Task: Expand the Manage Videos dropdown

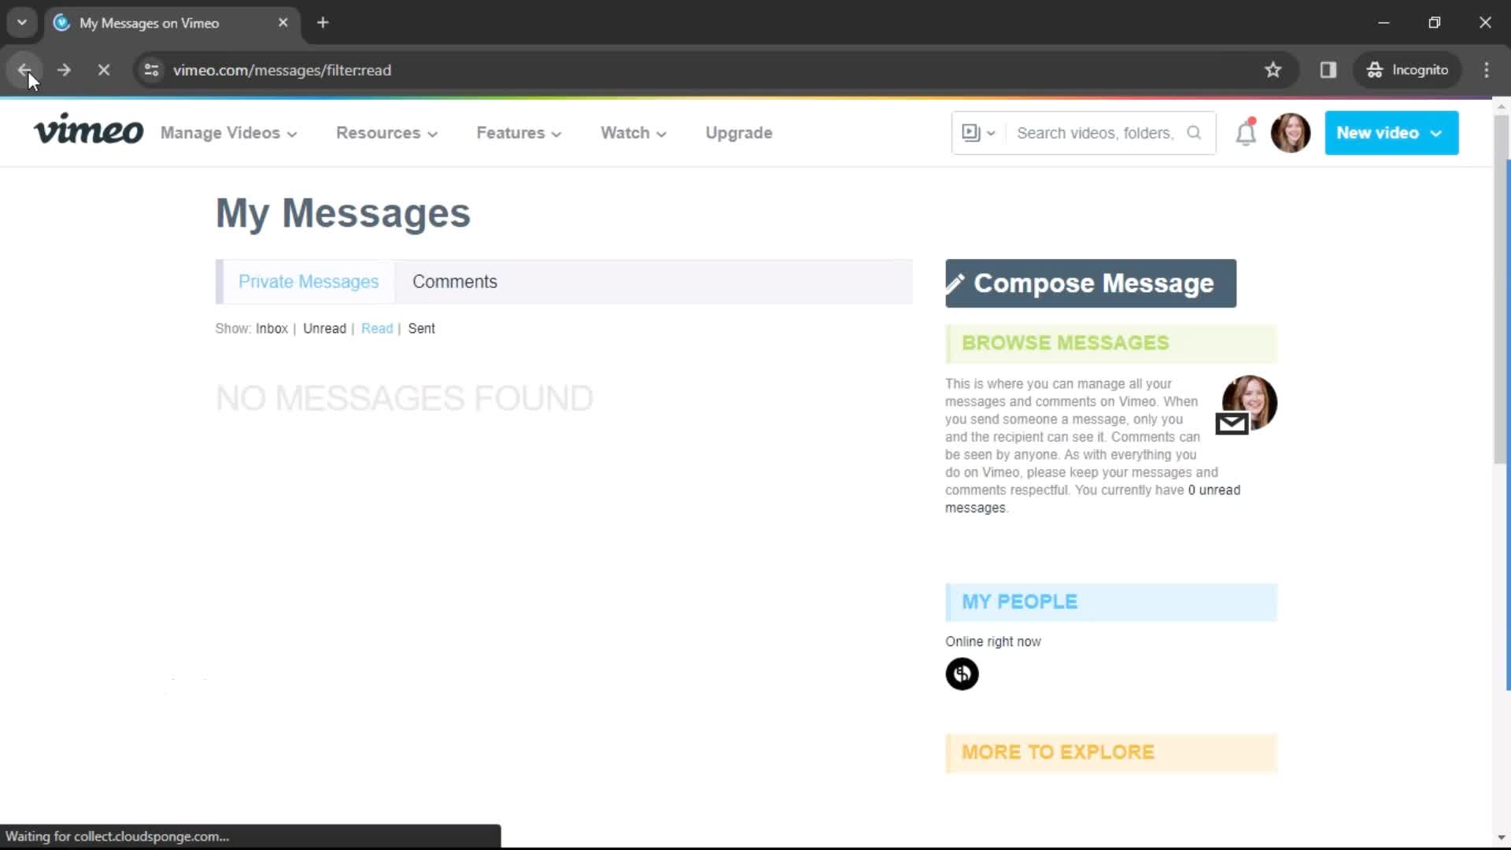Action: (x=221, y=133)
